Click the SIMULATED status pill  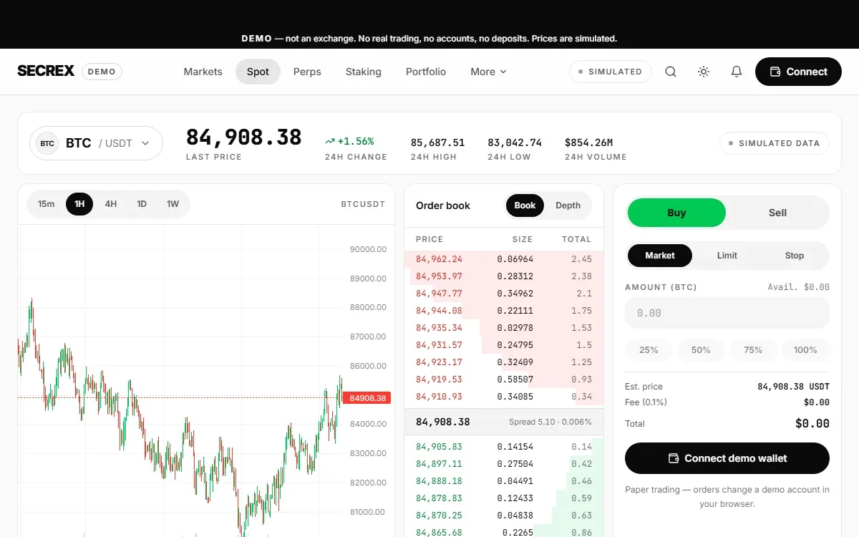(611, 72)
